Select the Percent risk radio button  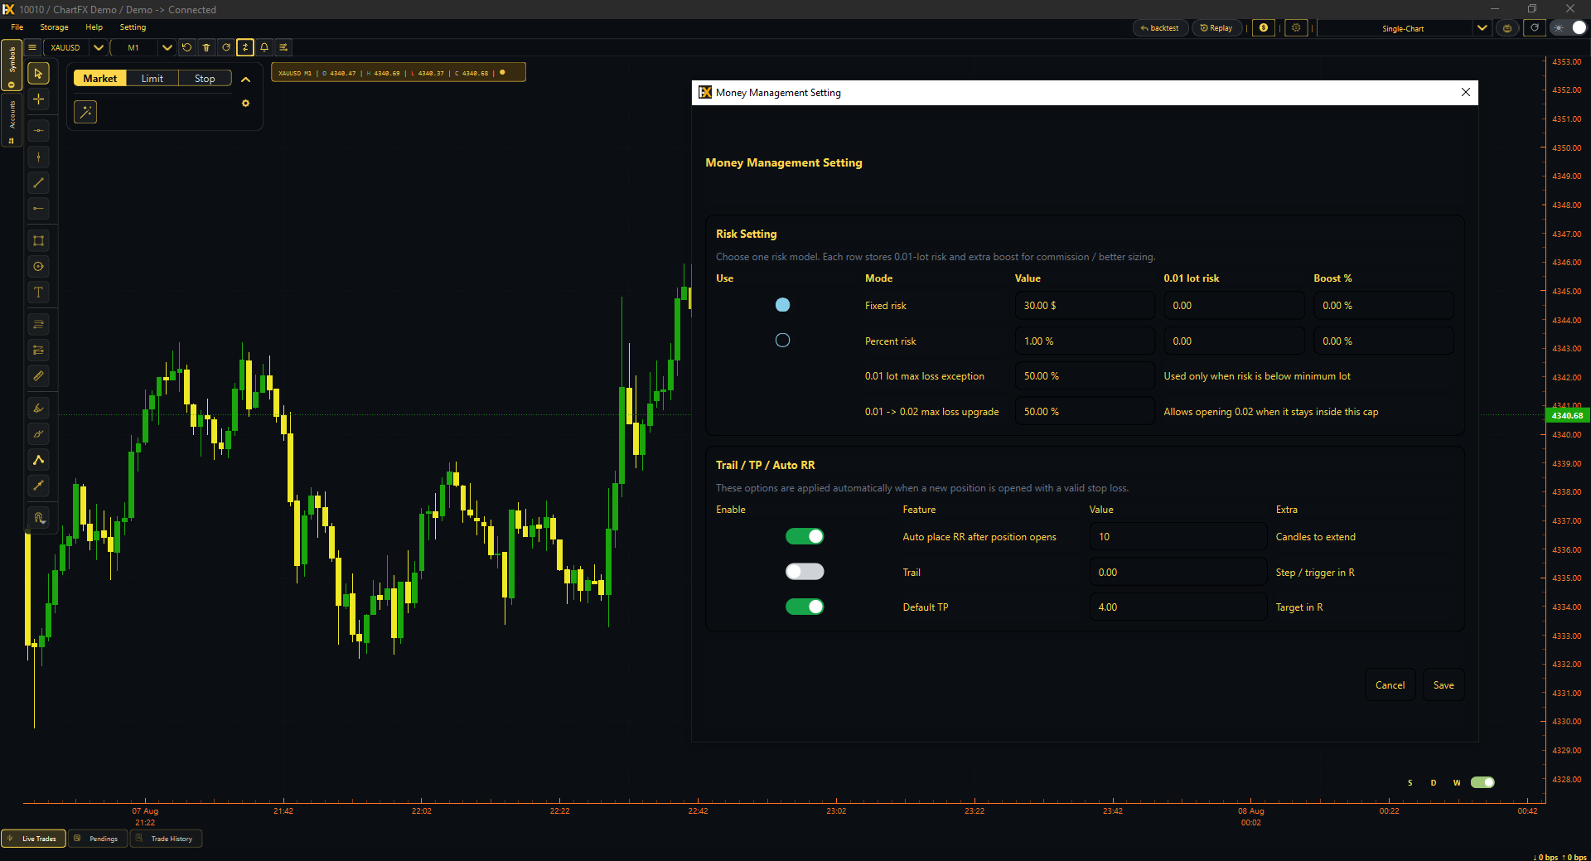[x=782, y=341]
